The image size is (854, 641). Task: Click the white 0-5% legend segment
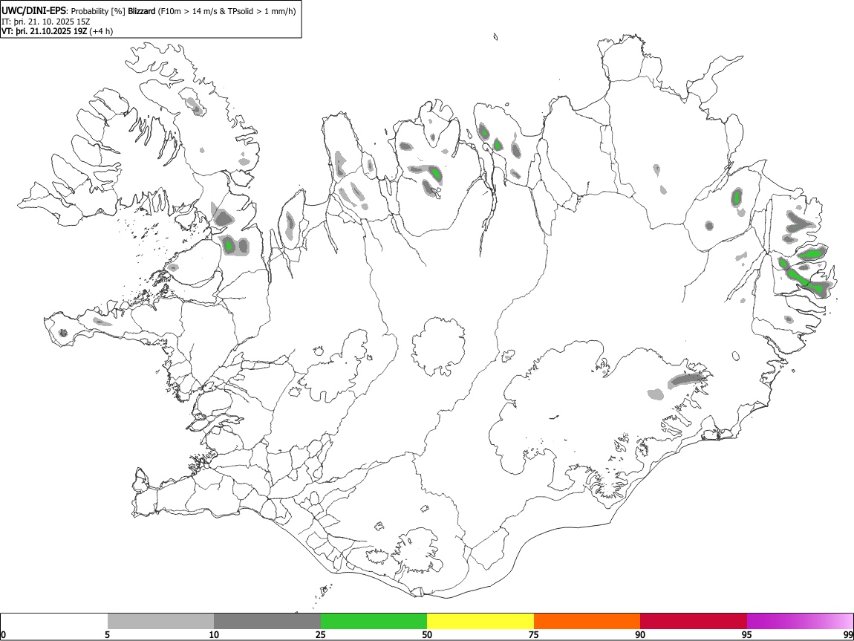pyautogui.click(x=54, y=622)
